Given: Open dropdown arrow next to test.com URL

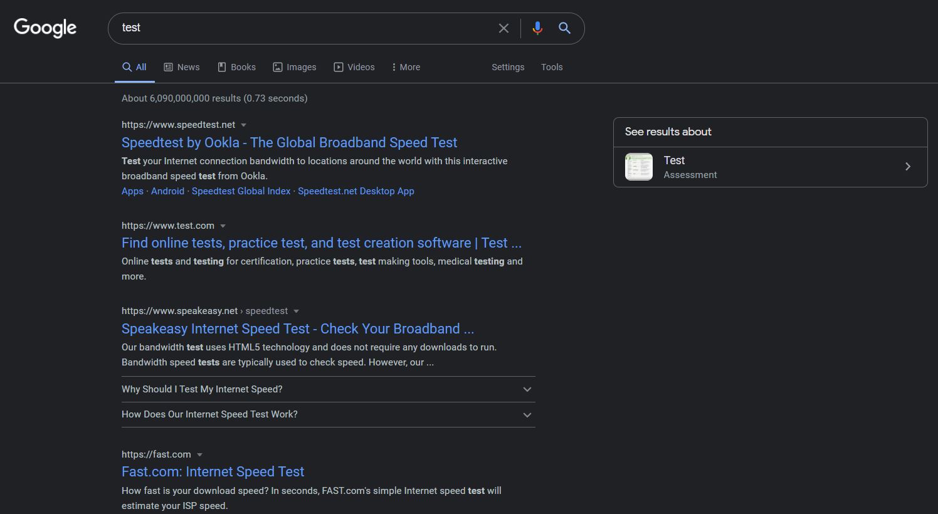Looking at the screenshot, I should click(223, 226).
